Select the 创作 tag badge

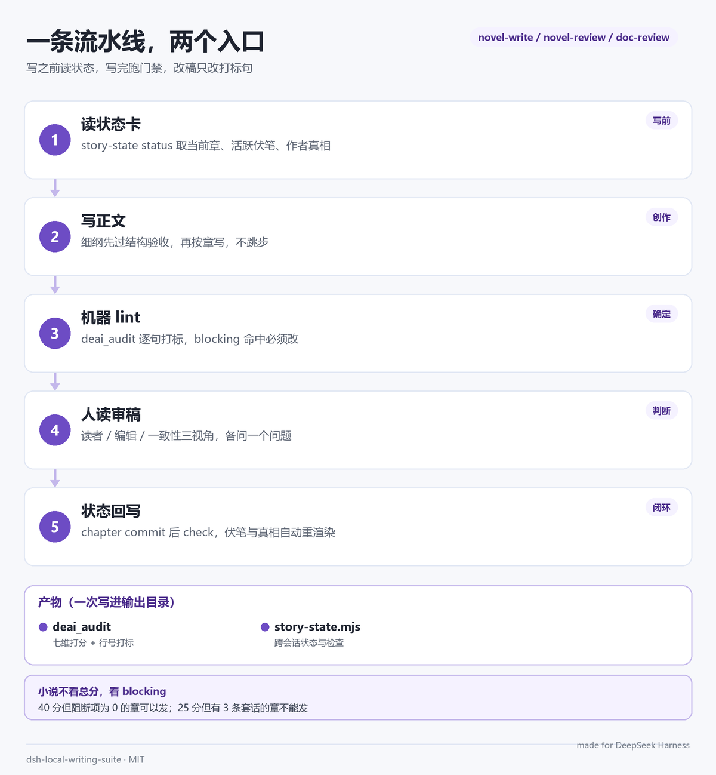(x=661, y=217)
